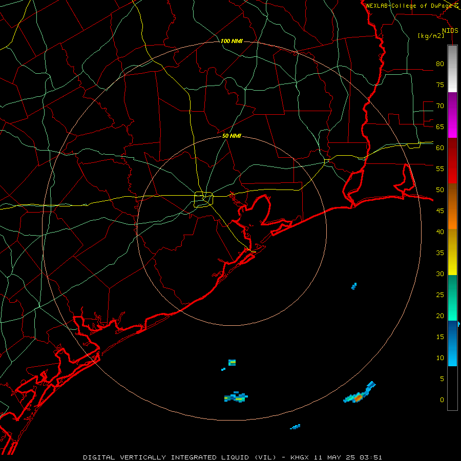
Task: Click the '75' value on the color scale
Action: (440, 85)
